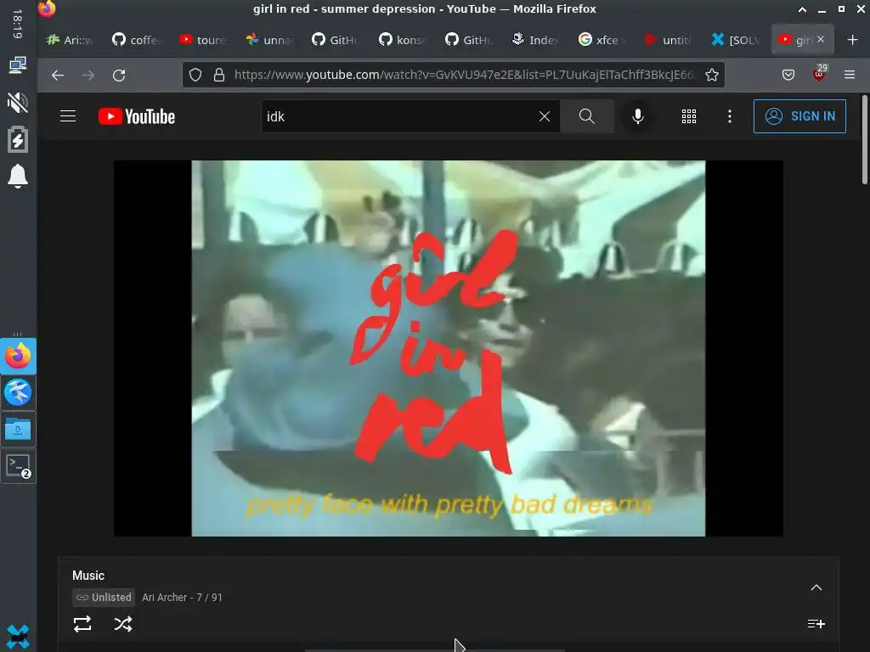Viewport: 870px width, 652px height.
Task: Open Ari Archer channel link
Action: point(164,597)
